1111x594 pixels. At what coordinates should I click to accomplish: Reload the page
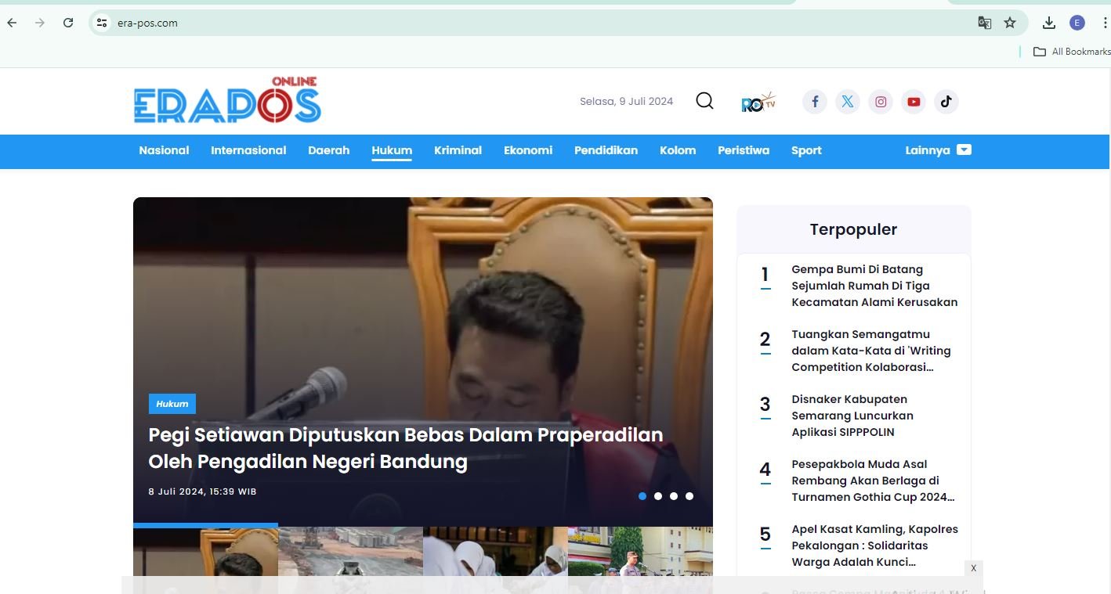tap(68, 23)
